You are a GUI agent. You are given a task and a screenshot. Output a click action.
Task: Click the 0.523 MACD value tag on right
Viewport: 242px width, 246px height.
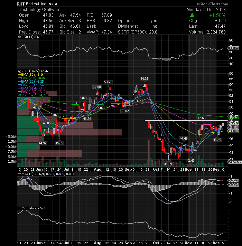coord(233,181)
